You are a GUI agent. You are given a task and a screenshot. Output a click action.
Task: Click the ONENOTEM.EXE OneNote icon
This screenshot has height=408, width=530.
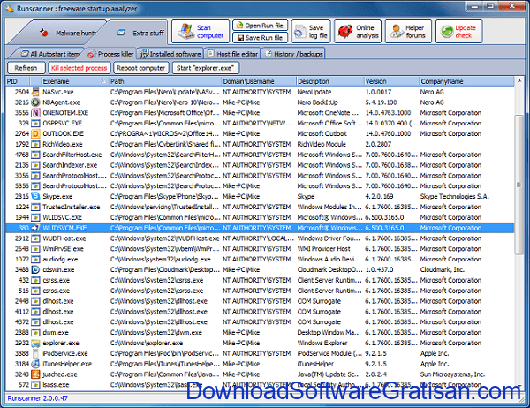point(35,113)
